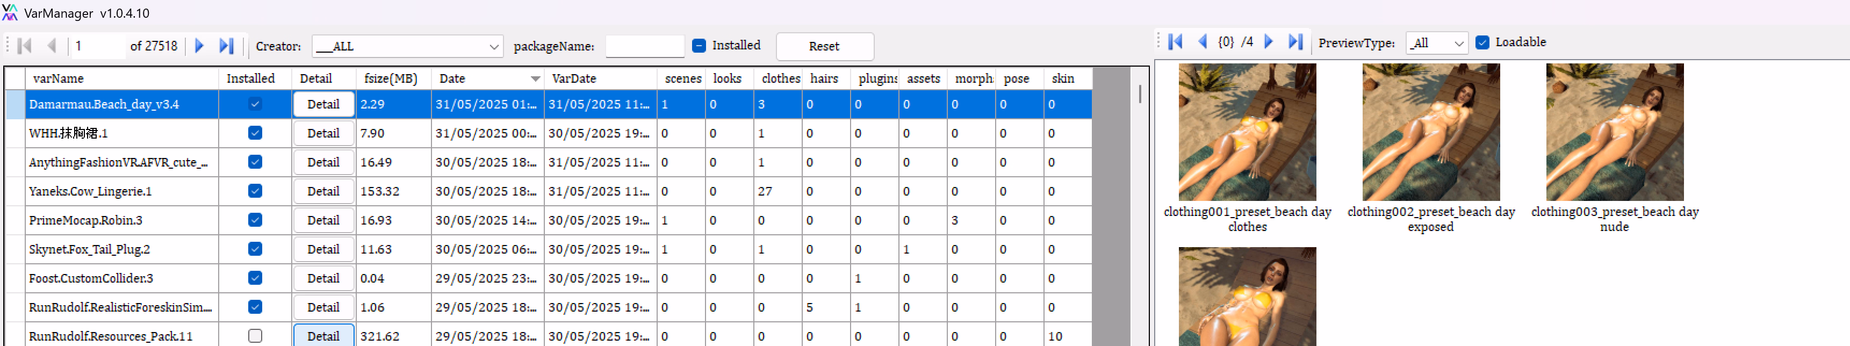Image resolution: width=1850 pixels, height=346 pixels.
Task: Uncheck Installed for Damarmau.Beach_day_v3.4
Action: (x=255, y=104)
